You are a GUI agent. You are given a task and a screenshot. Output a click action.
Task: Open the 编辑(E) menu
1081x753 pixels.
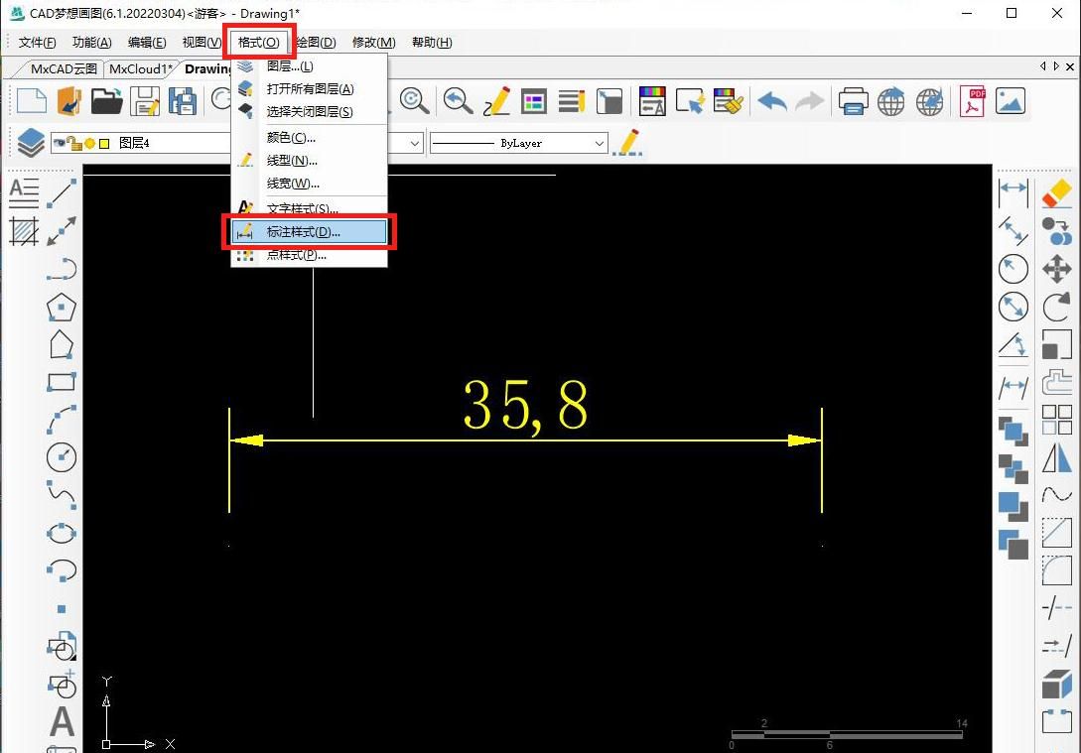tap(147, 43)
